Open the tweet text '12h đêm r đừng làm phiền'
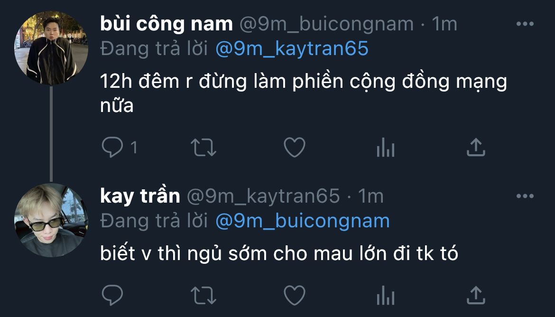The height and width of the screenshot is (317, 555). (222, 82)
